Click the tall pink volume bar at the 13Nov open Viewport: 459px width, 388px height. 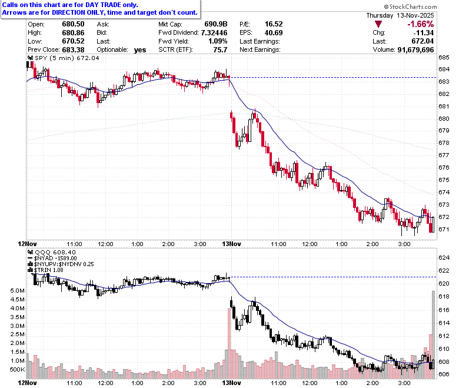(x=229, y=344)
